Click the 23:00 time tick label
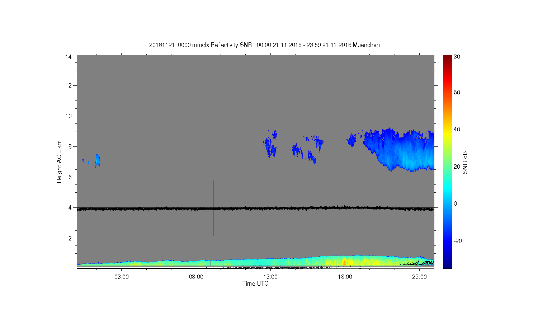This screenshot has width=538, height=323. coord(419,277)
